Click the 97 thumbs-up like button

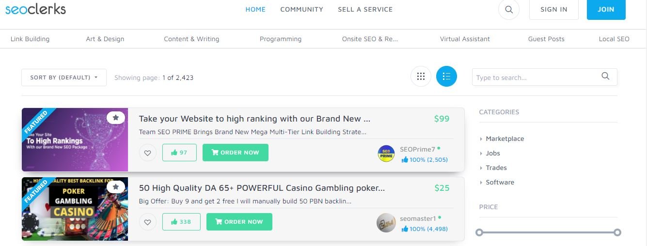click(179, 153)
